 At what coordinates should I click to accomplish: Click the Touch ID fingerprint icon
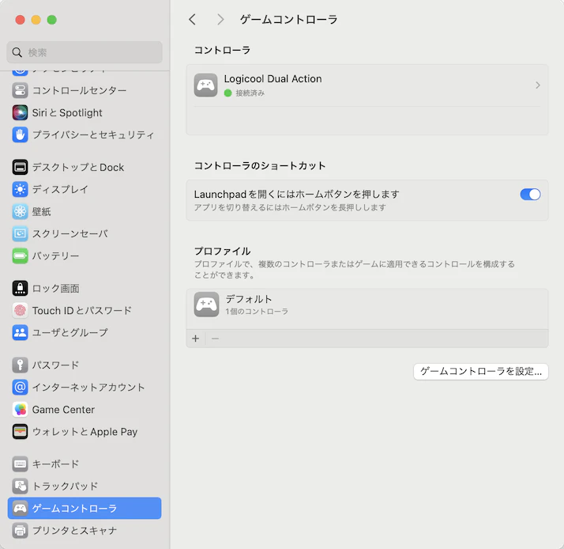tap(20, 311)
